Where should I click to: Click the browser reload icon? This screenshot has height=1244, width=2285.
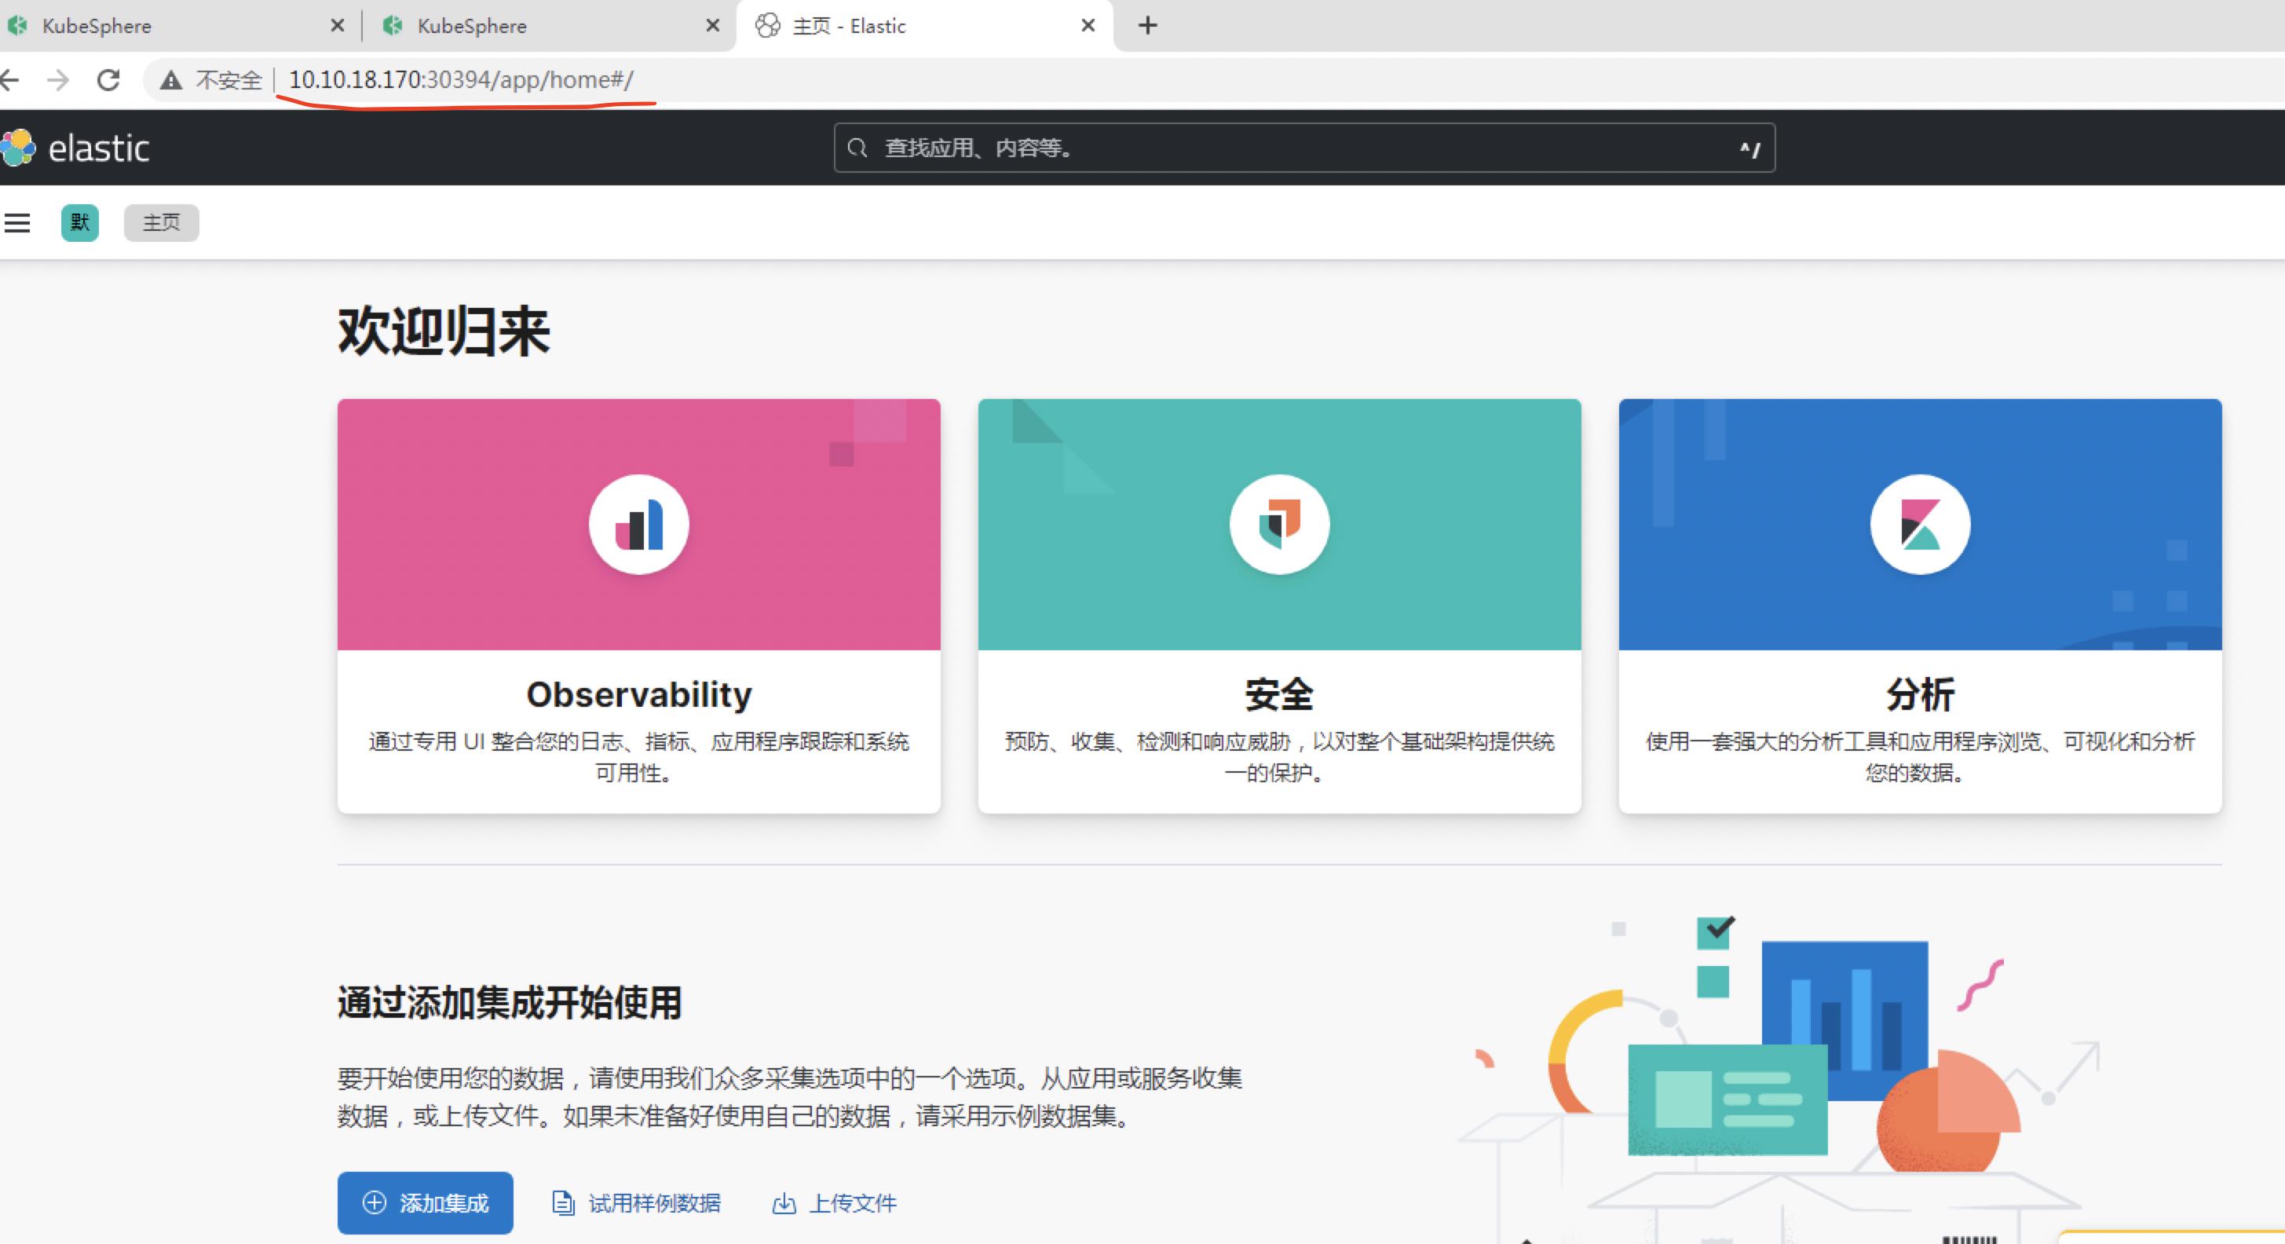click(x=108, y=80)
